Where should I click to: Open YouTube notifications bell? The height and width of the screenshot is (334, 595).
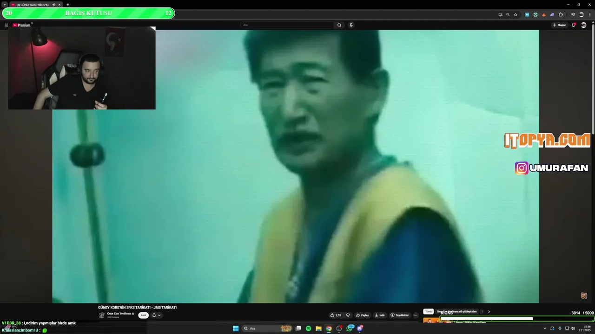click(x=574, y=25)
